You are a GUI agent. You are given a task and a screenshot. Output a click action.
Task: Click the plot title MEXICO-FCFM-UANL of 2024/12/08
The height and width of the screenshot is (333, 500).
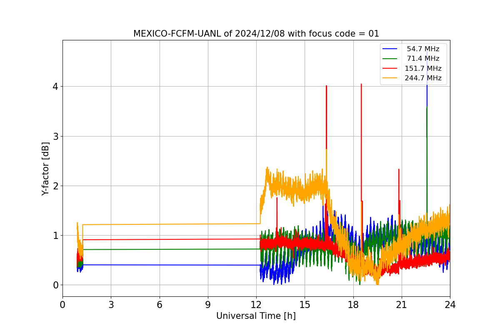[256, 34]
